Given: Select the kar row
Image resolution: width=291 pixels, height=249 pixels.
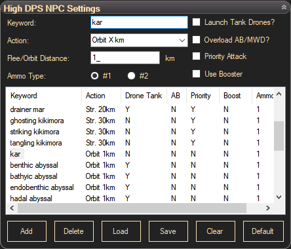Looking at the screenshot, I should click(140, 154).
